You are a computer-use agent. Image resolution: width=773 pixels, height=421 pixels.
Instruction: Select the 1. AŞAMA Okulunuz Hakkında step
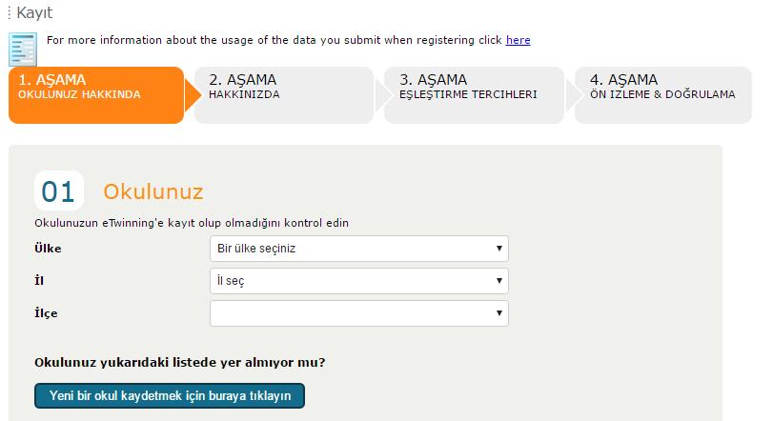pos(95,95)
